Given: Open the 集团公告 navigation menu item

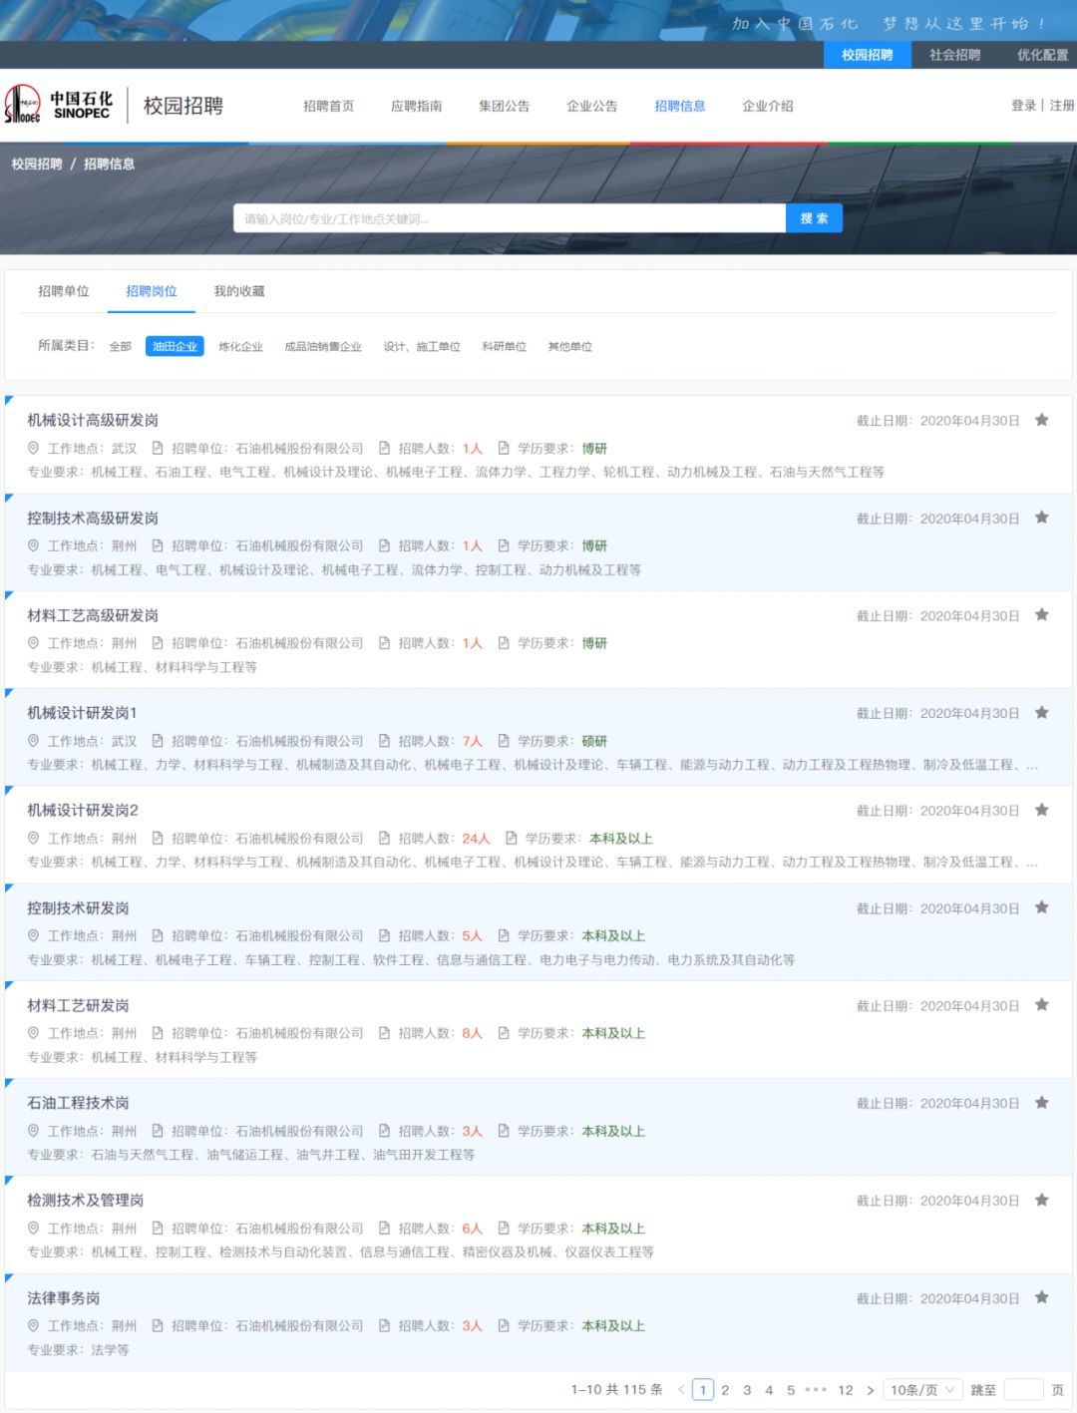Looking at the screenshot, I should pyautogui.click(x=504, y=106).
